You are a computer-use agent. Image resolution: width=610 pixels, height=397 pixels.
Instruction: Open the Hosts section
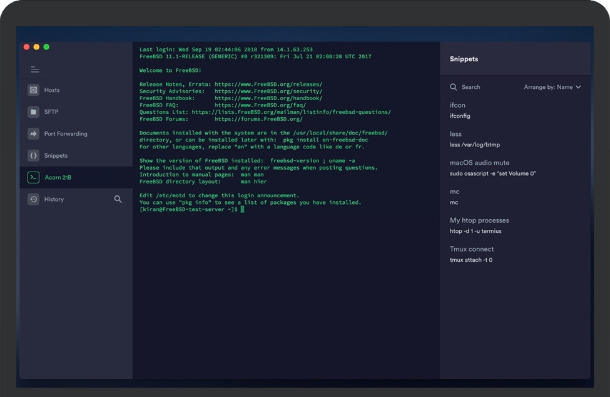click(x=76, y=90)
